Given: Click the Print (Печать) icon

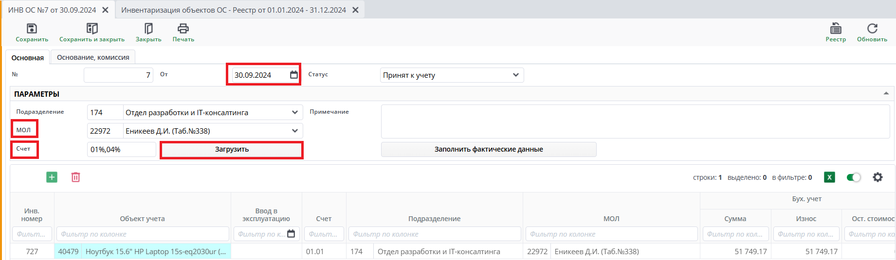Looking at the screenshot, I should [x=183, y=29].
